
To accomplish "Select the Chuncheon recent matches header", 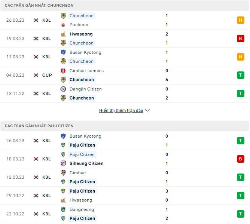I will tap(39, 6).
